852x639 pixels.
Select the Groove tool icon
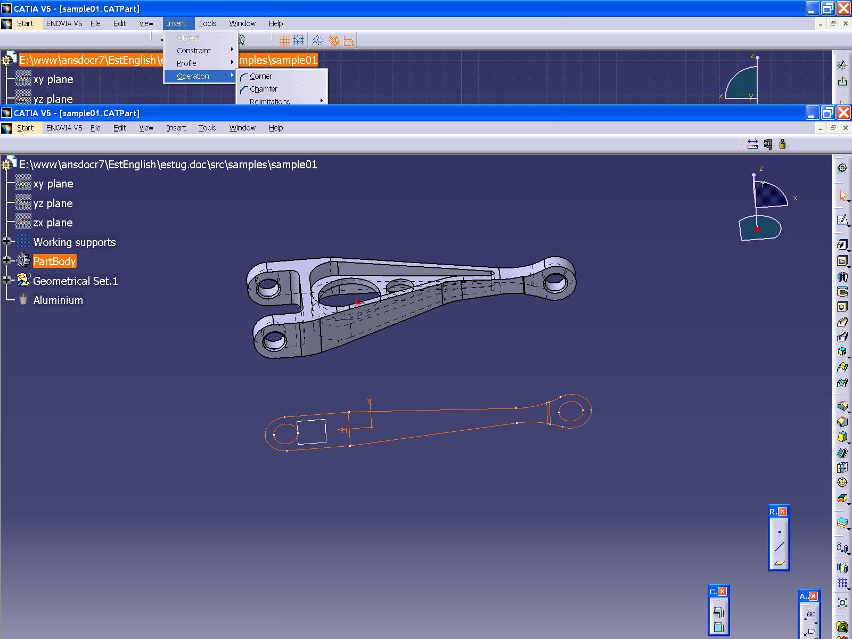coord(842,291)
